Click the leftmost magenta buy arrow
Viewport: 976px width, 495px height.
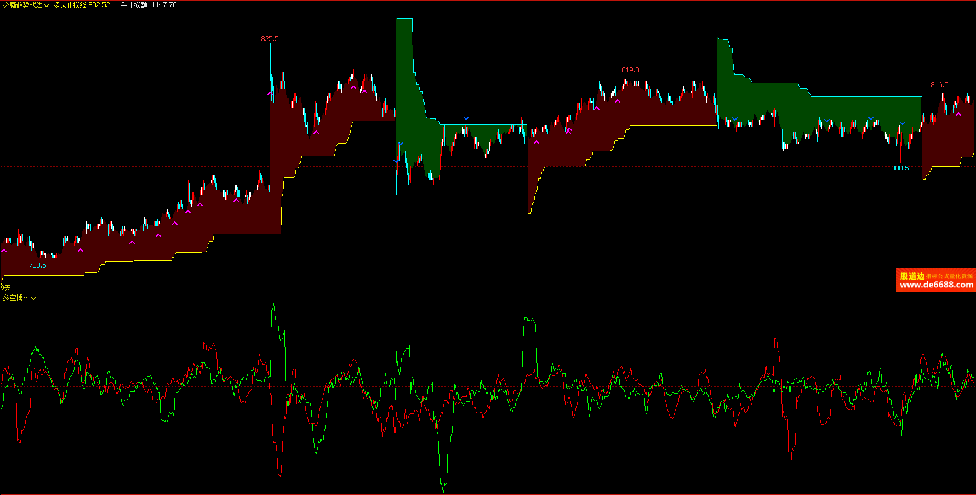click(4, 251)
